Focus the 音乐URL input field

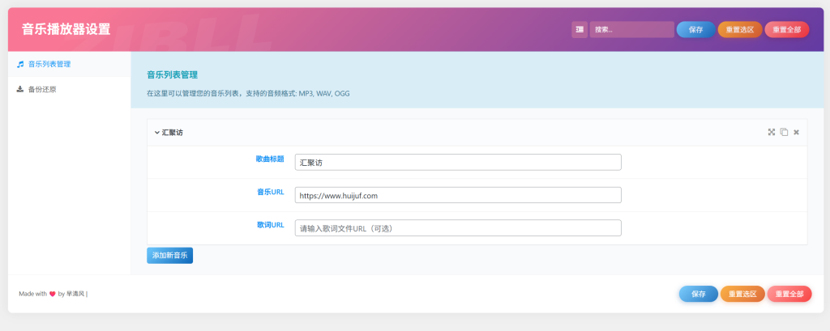tap(458, 195)
